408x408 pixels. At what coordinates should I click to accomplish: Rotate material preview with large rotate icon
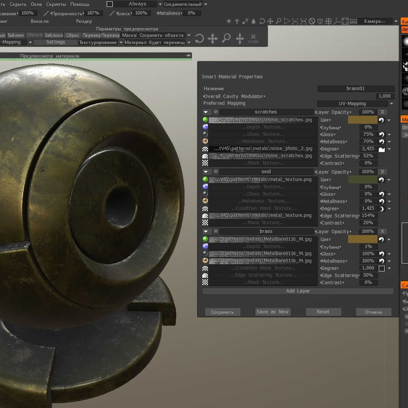tap(199, 39)
